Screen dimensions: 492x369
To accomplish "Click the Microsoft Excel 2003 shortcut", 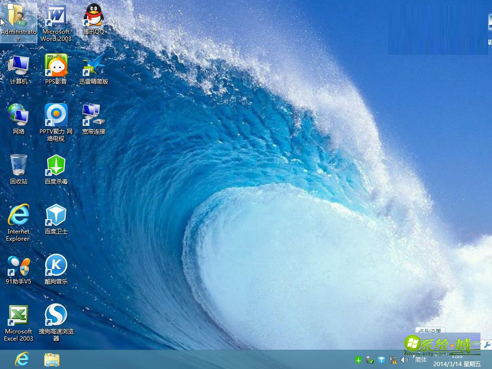I will (19, 316).
